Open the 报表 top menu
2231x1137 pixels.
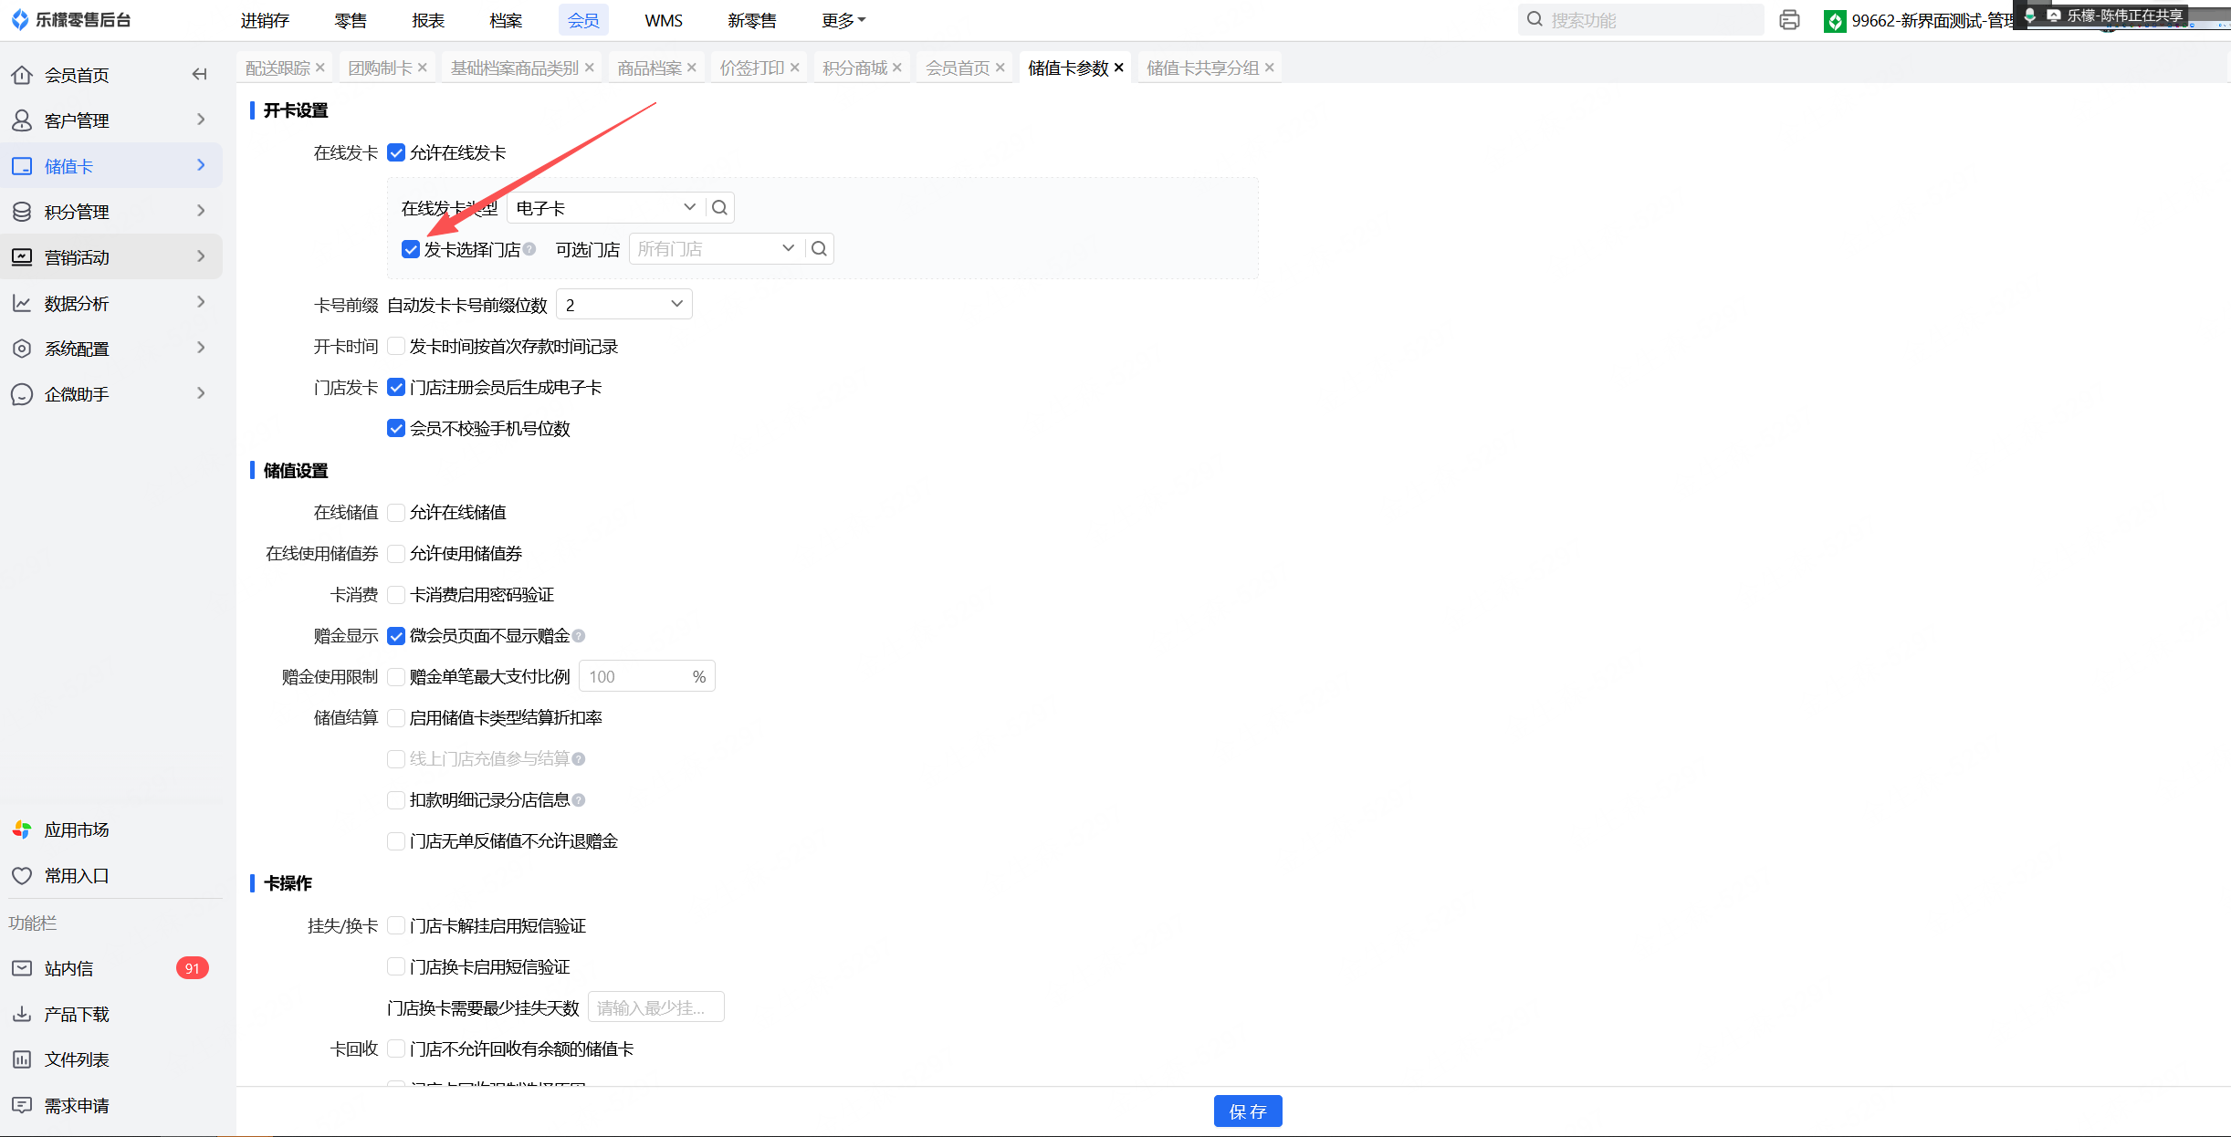click(x=427, y=20)
